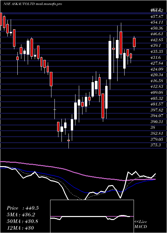Image resolution: width=167 pixels, height=233 pixels.
Task: Click the 375.3 price axis label
Action: [156, 145]
